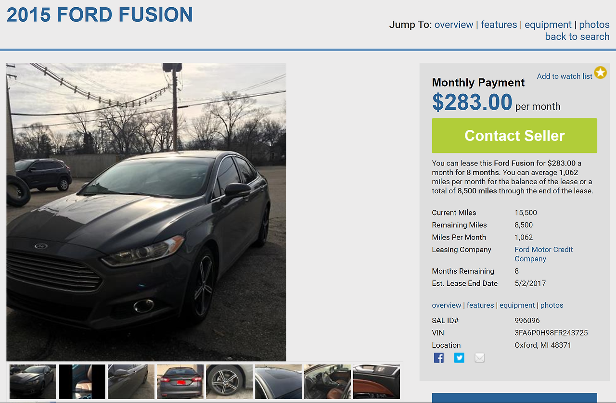Click the green Contact Seller button
616x403 pixels.
514,136
